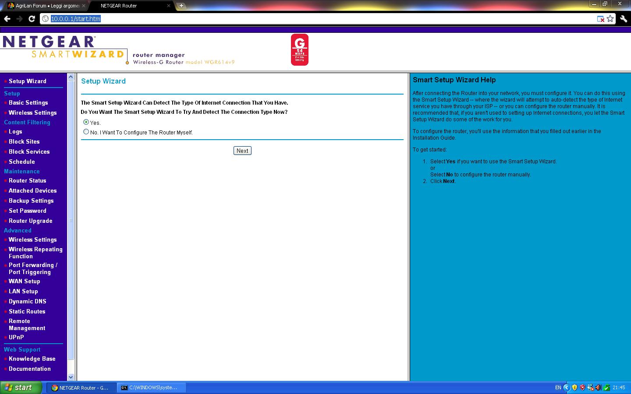This screenshot has height=394, width=631.
Task: Switch to NETGEAR Router taskbar window
Action: pos(82,387)
